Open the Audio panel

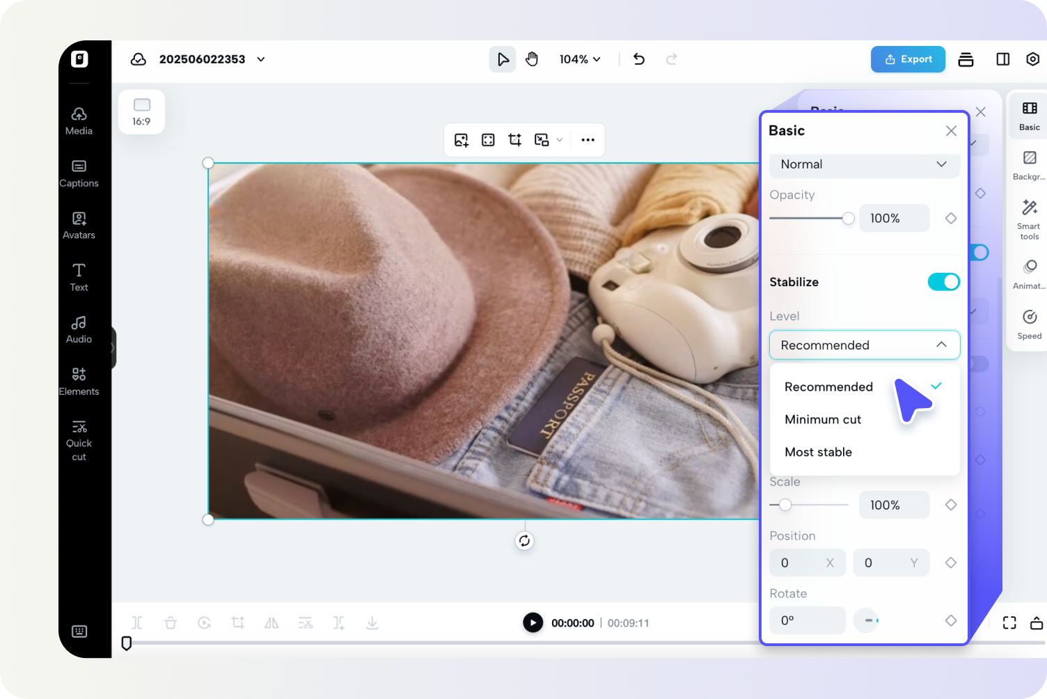tap(78, 329)
